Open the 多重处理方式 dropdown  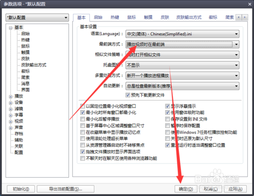coord(182,76)
